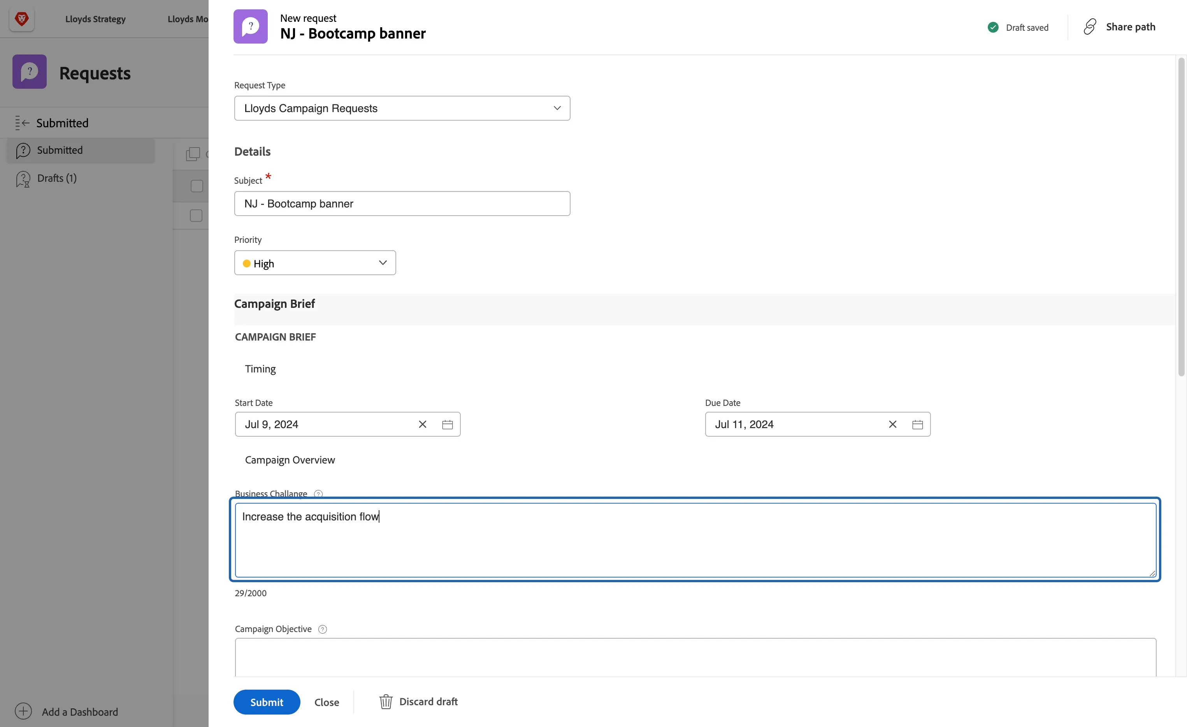
Task: Click the purple Requests icon in sidebar
Action: (30, 72)
